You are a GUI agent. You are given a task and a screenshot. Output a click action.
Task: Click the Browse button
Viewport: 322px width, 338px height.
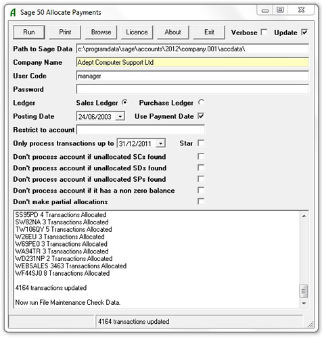pos(101,32)
